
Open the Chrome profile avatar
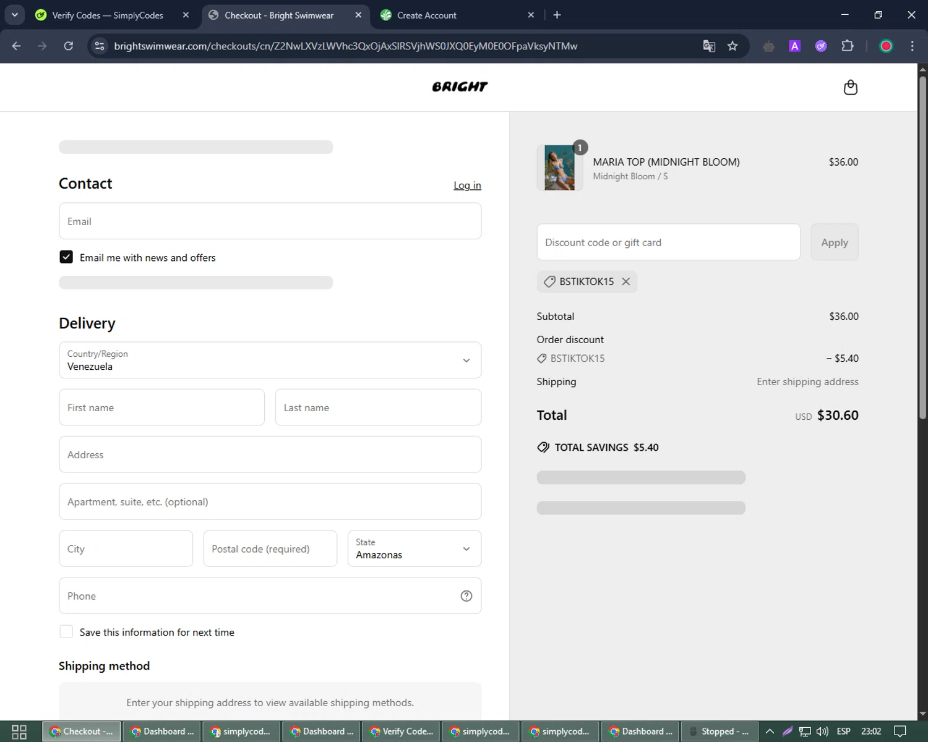pyautogui.click(x=886, y=46)
